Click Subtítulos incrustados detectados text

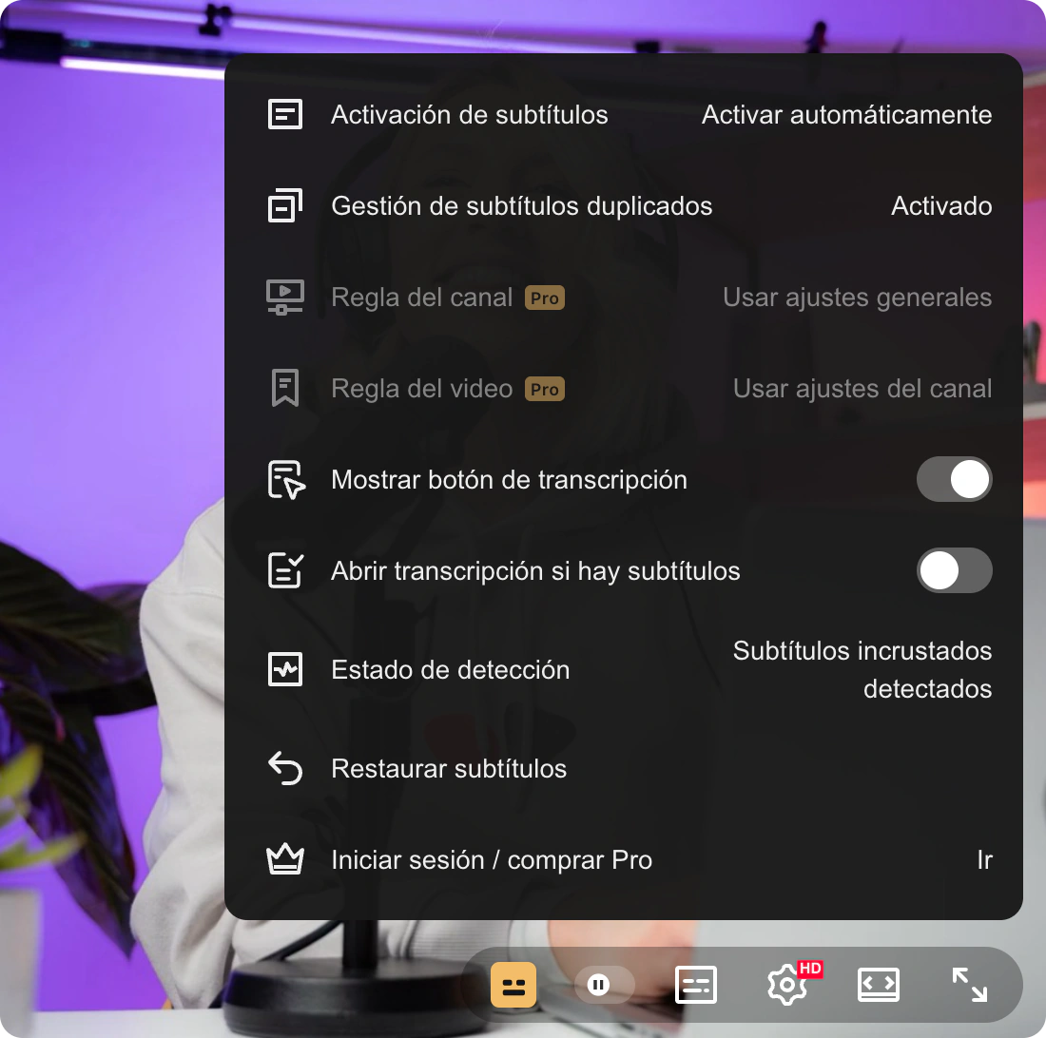862,669
